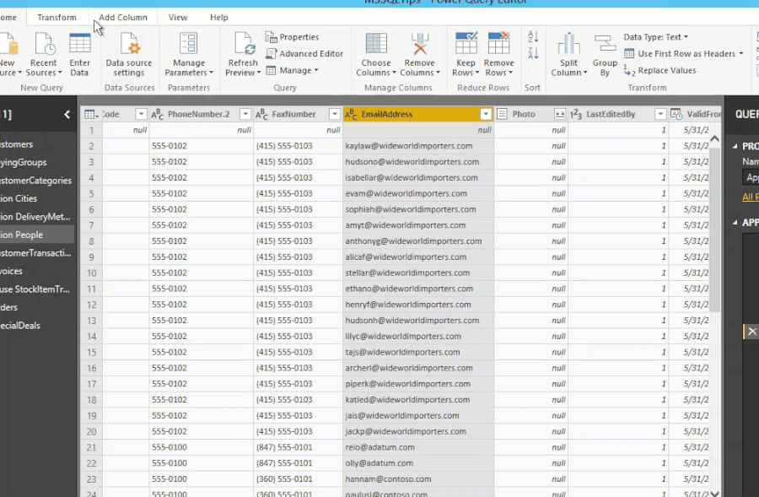The height and width of the screenshot is (497, 759).
Task: Open the Data Type Text dropdown
Action: 658,36
